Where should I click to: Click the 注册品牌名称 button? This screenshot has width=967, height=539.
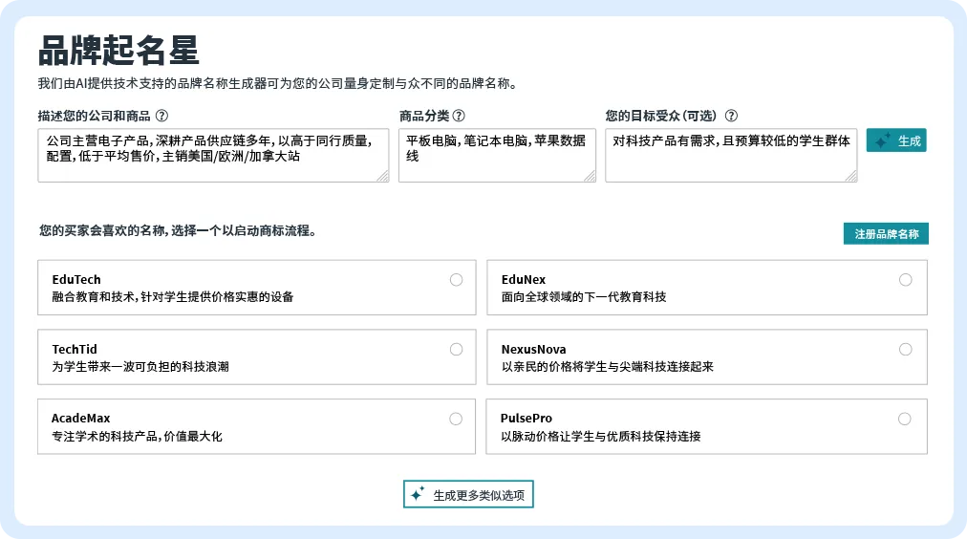pyautogui.click(x=886, y=234)
